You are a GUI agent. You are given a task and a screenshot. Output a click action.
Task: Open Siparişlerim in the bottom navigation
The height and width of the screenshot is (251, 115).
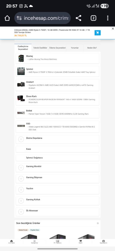[x=104, y=242]
